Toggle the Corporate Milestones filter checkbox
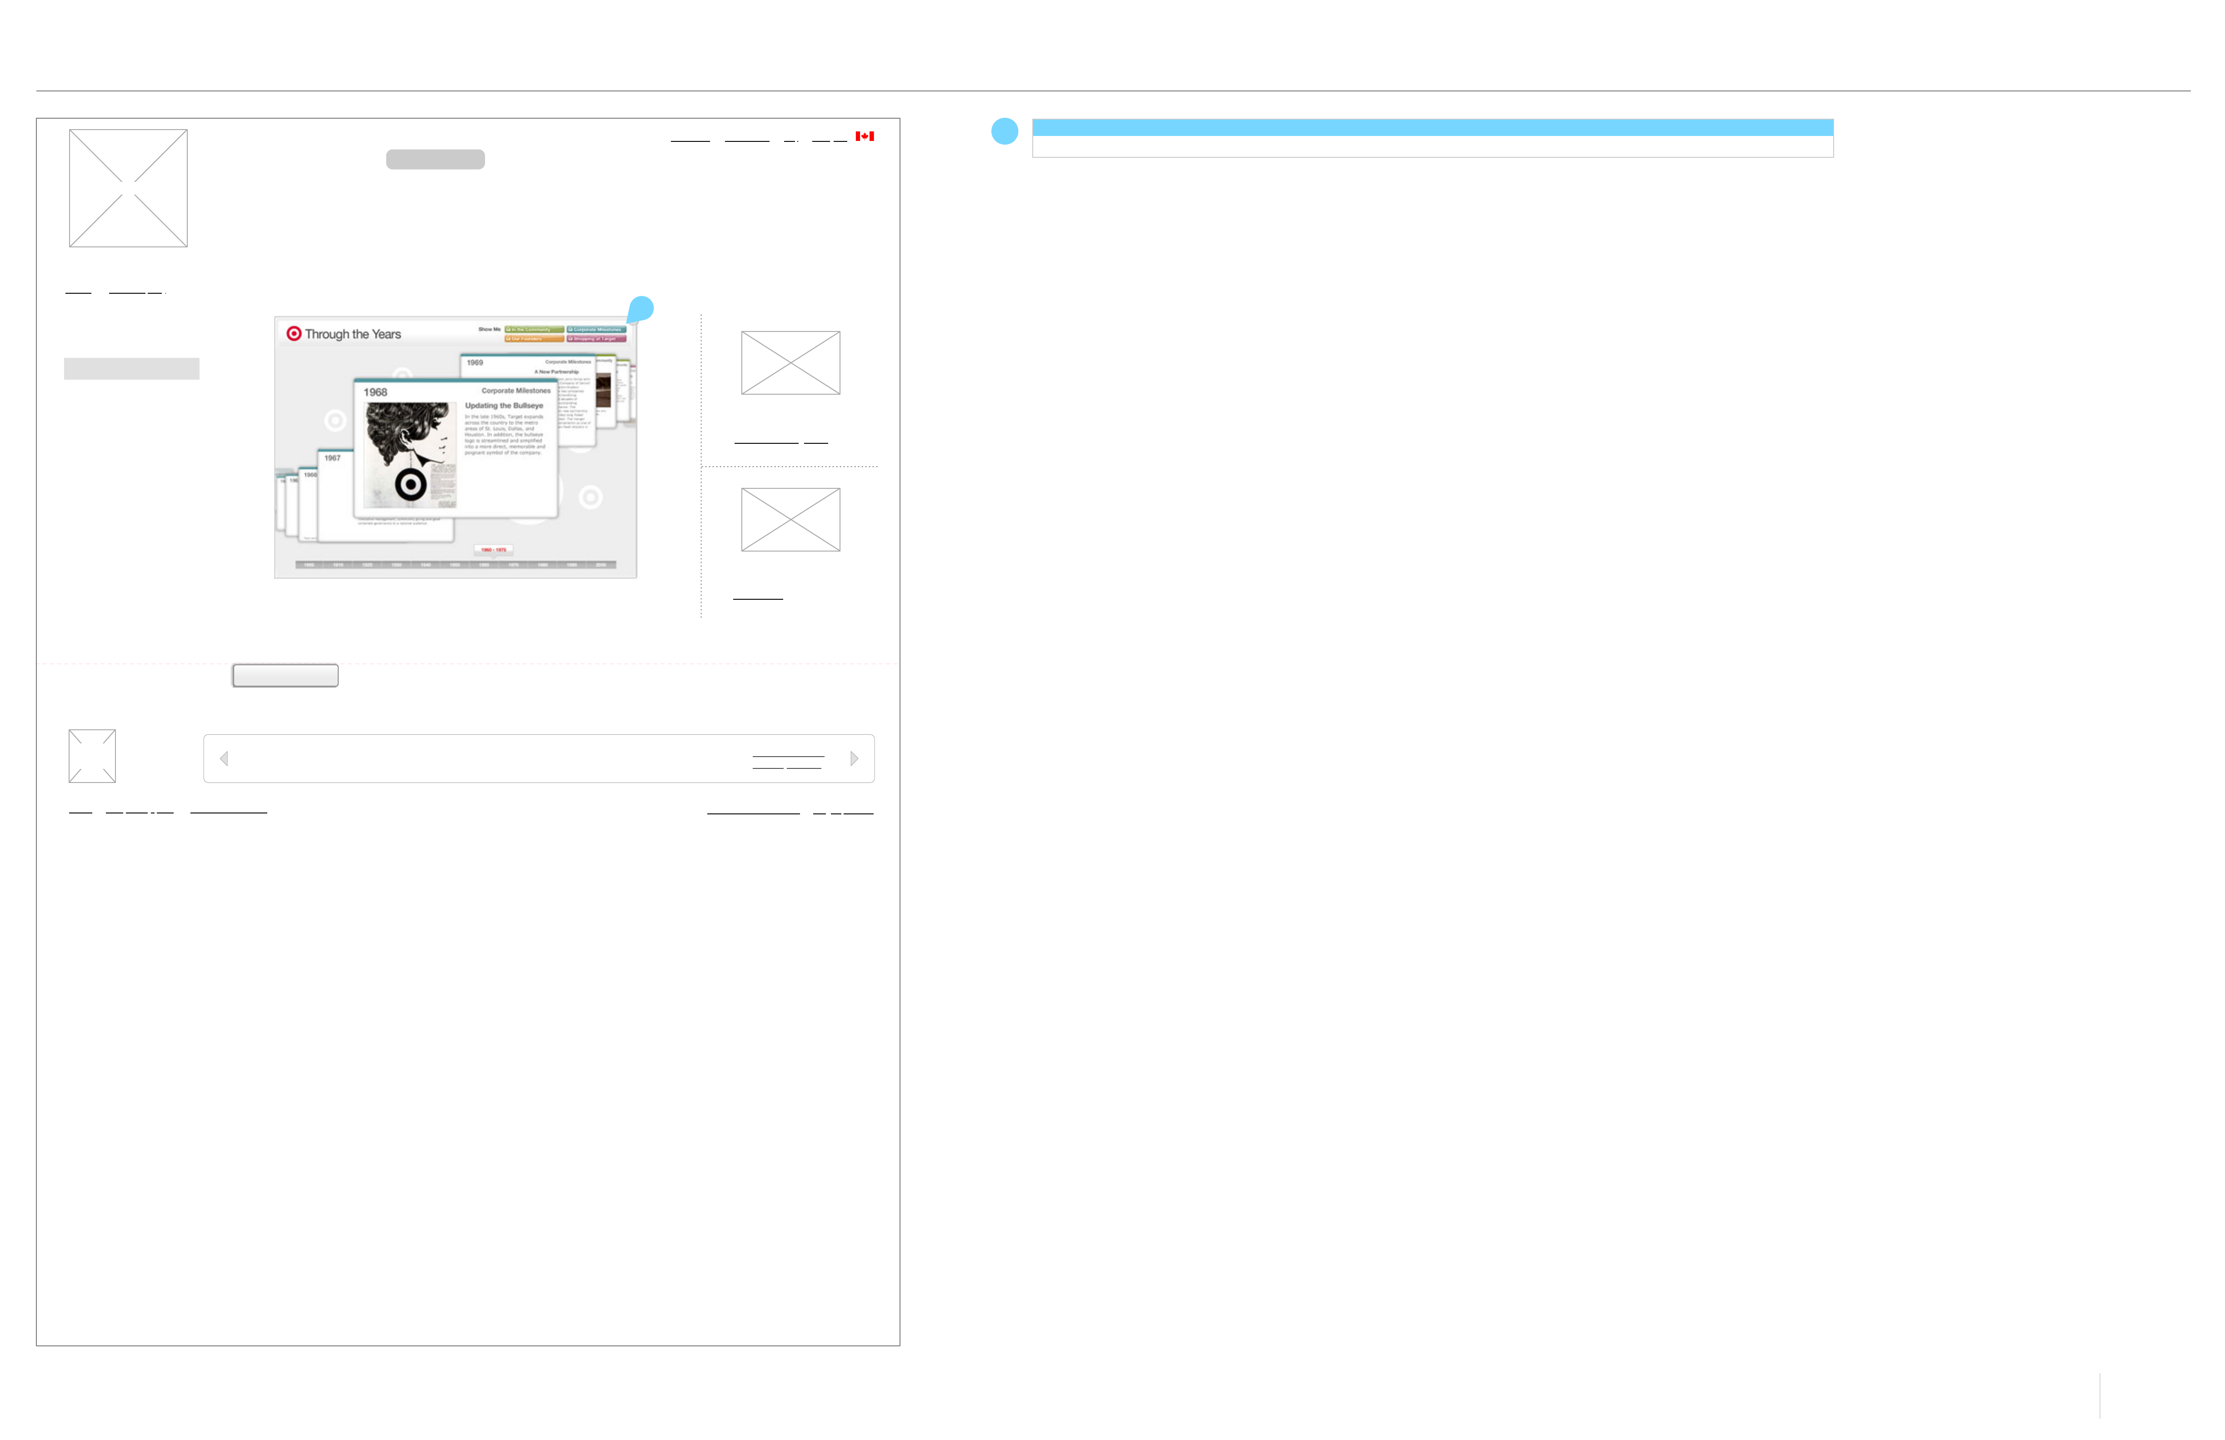This screenshot has width=2225, height=1440. 571,329
